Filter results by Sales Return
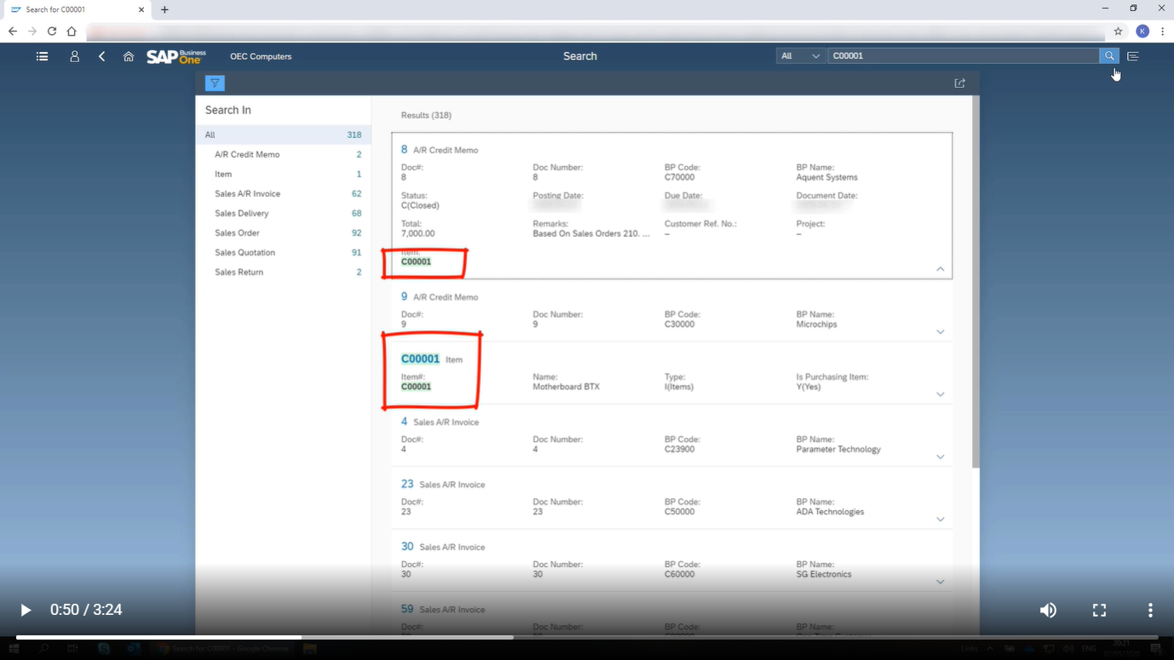Image resolution: width=1174 pixels, height=660 pixels. [x=283, y=272]
